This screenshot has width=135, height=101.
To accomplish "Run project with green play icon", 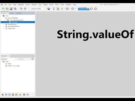I will pos(62,9).
